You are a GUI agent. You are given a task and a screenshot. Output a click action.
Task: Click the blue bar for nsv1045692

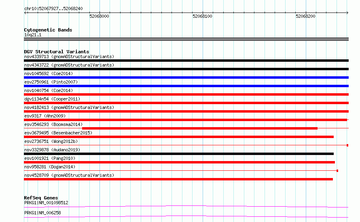(x=186, y=77)
